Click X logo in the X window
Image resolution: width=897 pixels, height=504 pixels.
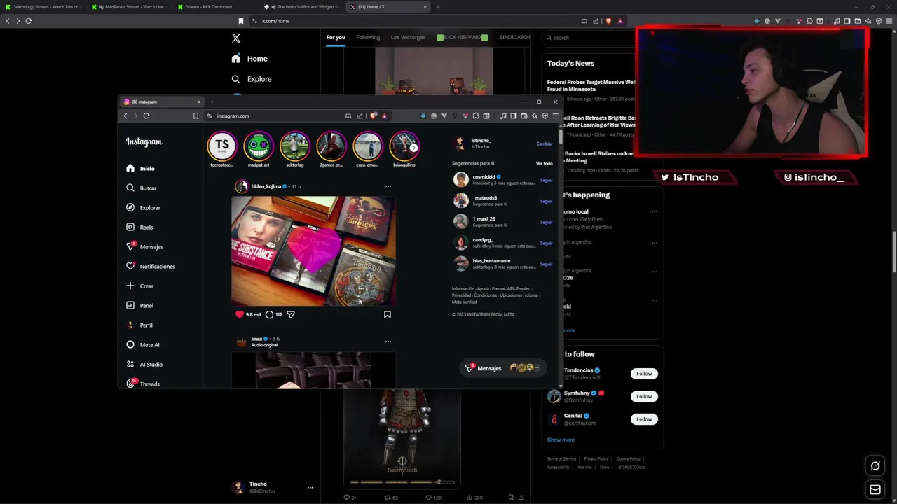(236, 38)
